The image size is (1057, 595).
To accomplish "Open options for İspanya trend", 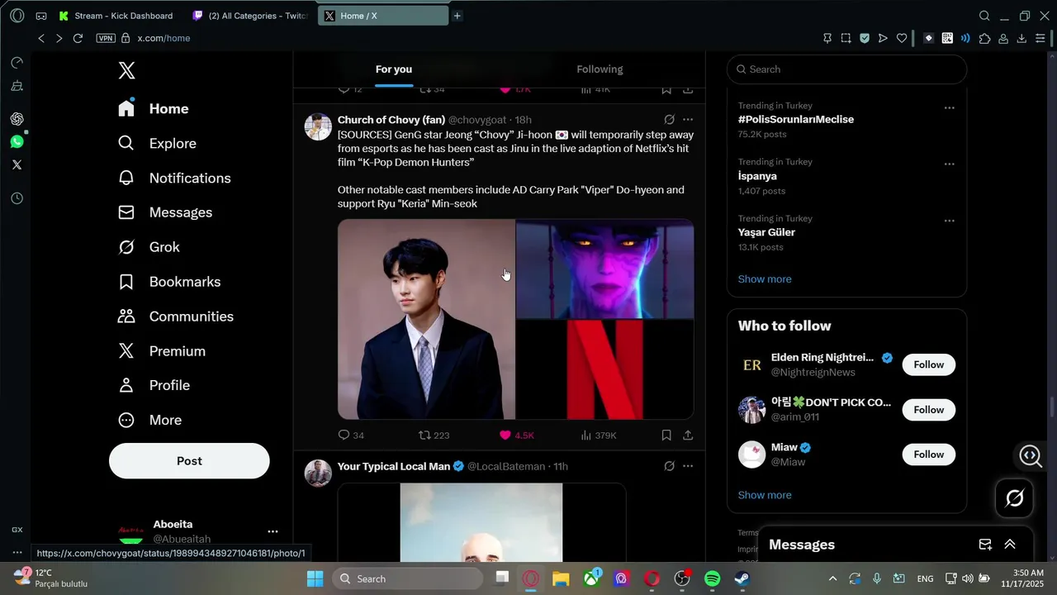I will click(x=950, y=164).
